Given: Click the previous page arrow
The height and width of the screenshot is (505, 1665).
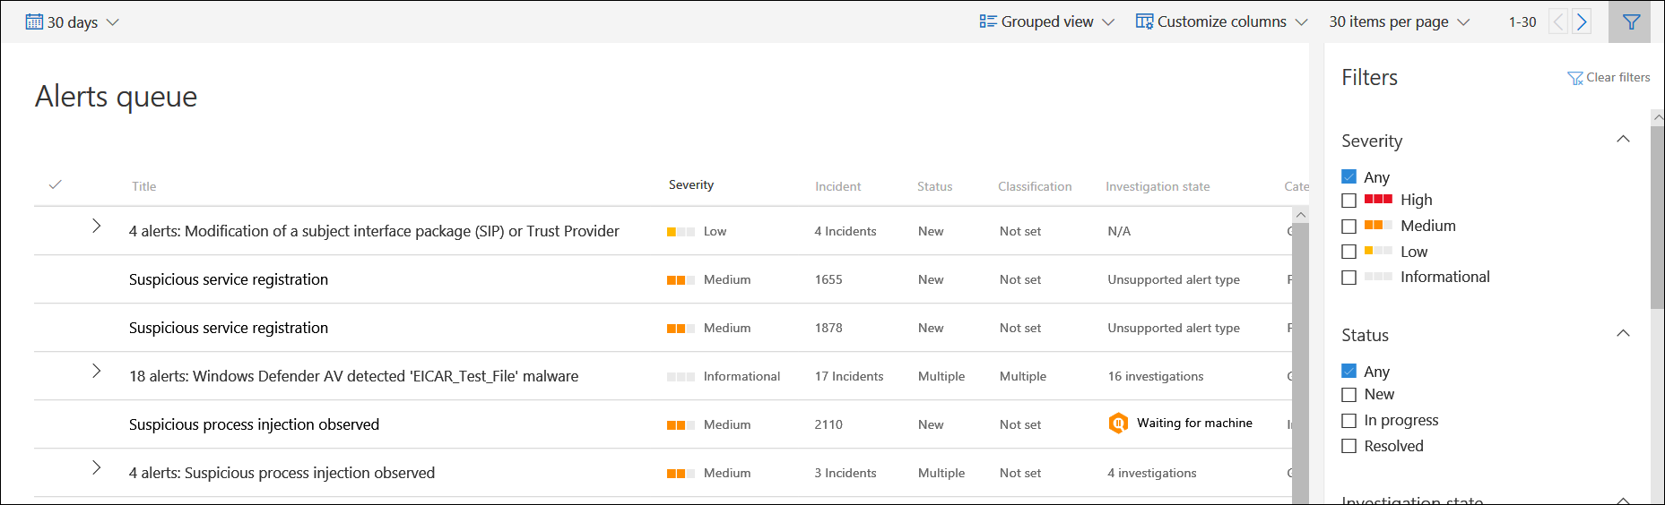Looking at the screenshot, I should [1558, 22].
